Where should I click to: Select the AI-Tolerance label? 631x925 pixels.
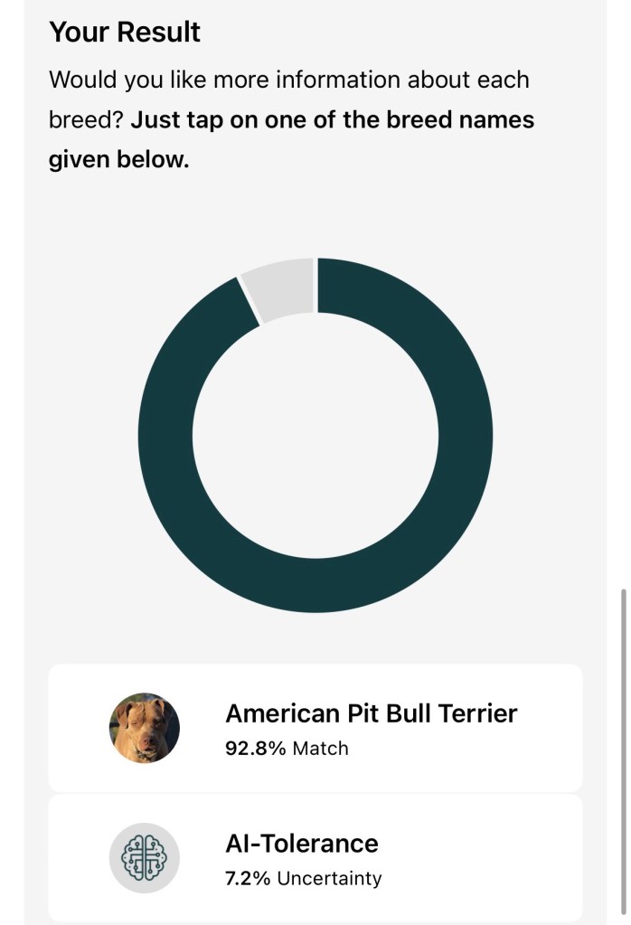point(301,844)
